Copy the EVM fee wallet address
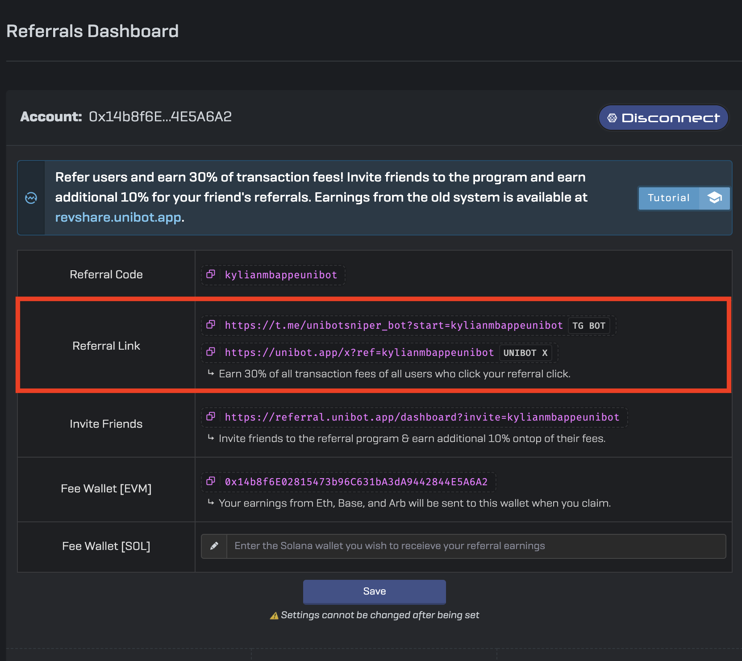Image resolution: width=742 pixels, height=661 pixels. click(x=211, y=482)
